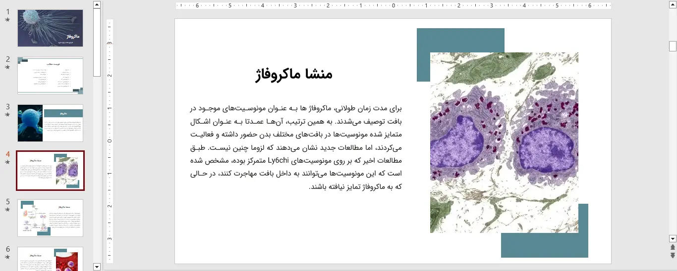The height and width of the screenshot is (271, 677).
Task: Click thumbnail panel scroll up arrow
Action: [97, 4]
